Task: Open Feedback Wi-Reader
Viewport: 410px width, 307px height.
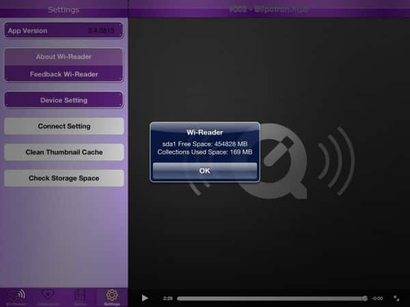Action: (64, 74)
